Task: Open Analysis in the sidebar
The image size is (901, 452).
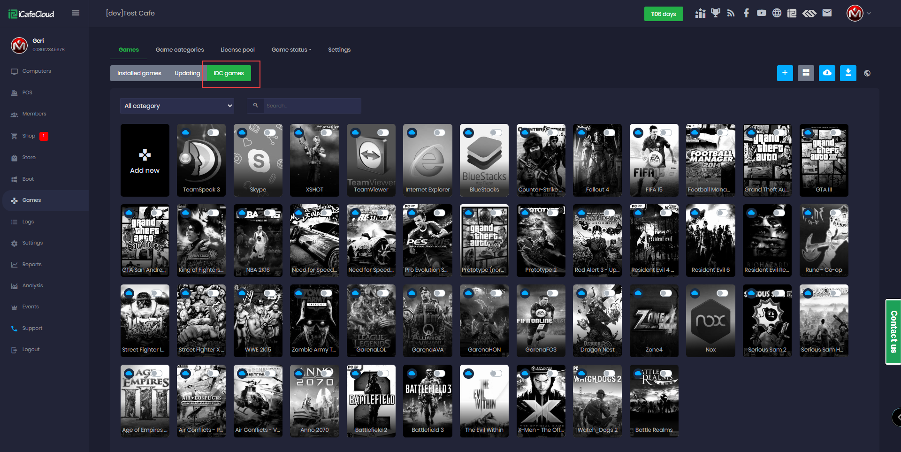Action: point(32,286)
